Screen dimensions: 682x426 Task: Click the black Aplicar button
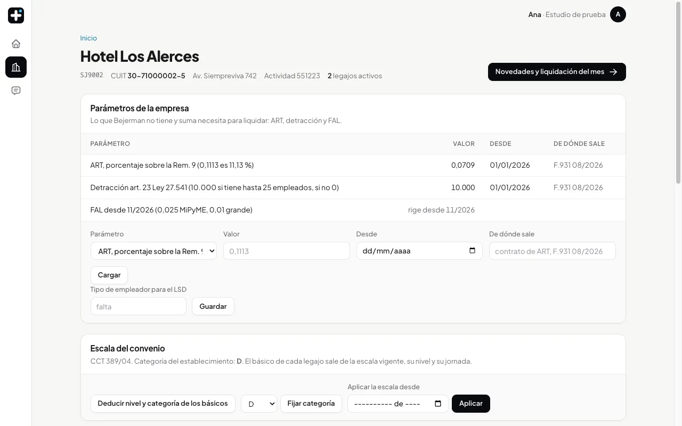click(471, 403)
